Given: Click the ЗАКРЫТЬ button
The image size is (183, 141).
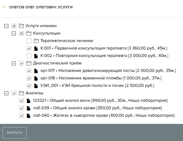Looking at the screenshot, I should [15, 133].
